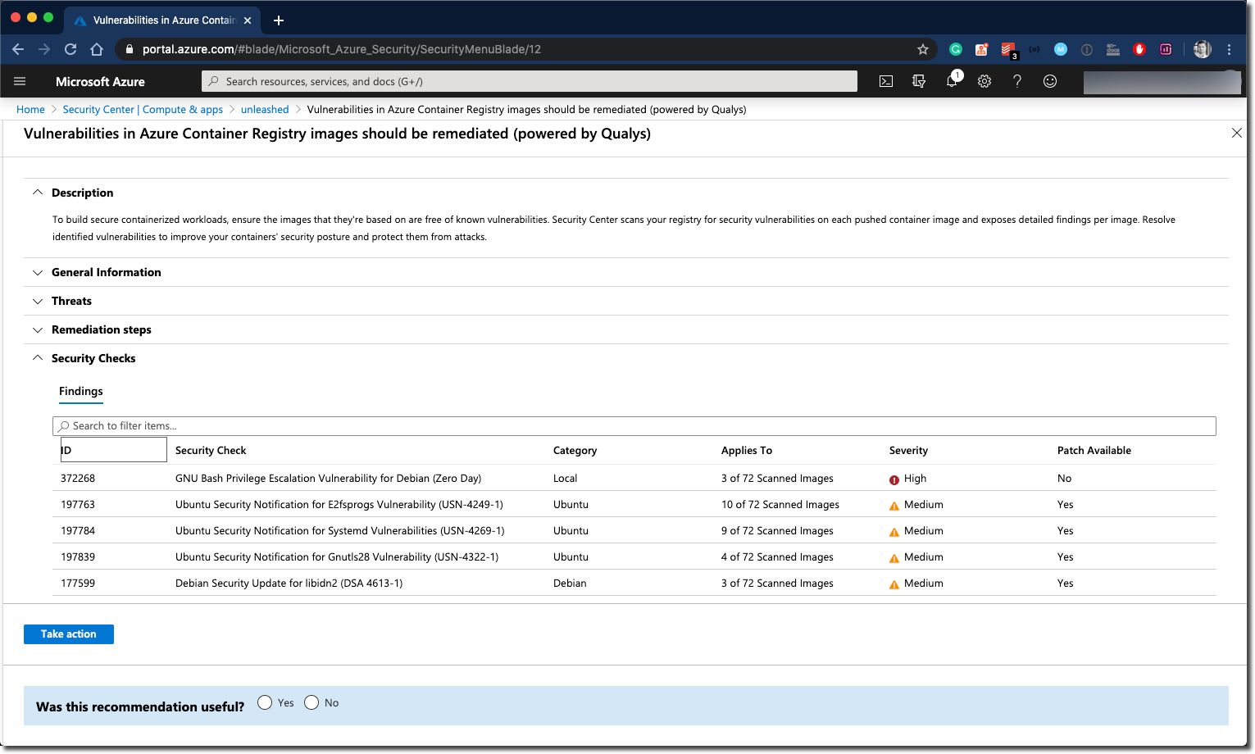The width and height of the screenshot is (1255, 754).
Task: Click the Take action button
Action: click(x=69, y=634)
